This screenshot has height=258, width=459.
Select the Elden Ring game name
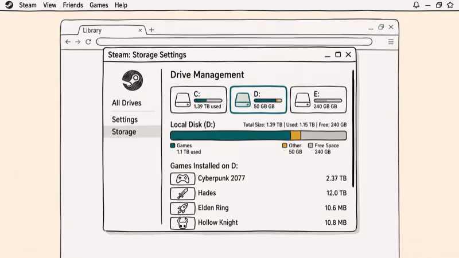tap(213, 208)
